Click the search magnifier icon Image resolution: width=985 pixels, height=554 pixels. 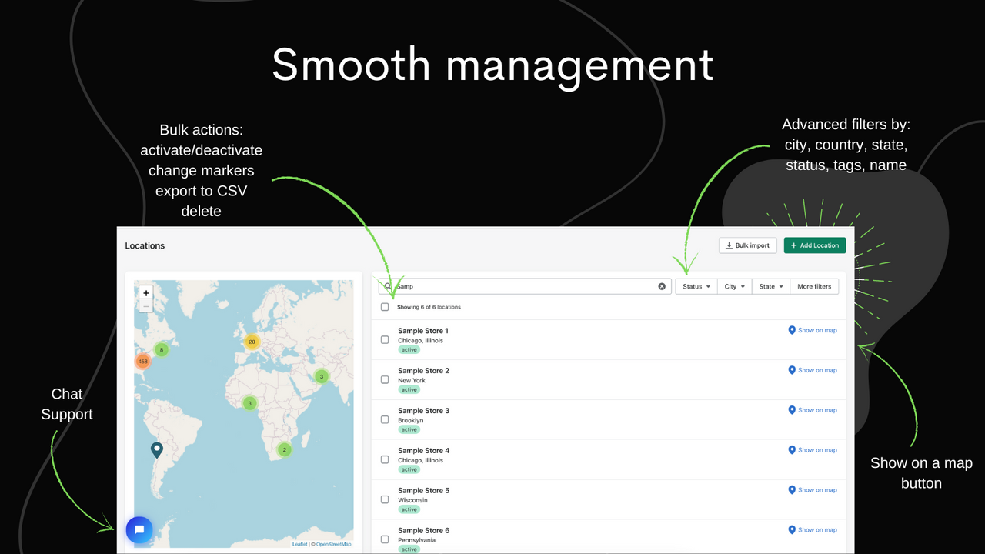[386, 286]
